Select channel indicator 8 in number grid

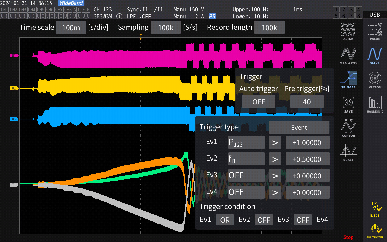point(359,16)
